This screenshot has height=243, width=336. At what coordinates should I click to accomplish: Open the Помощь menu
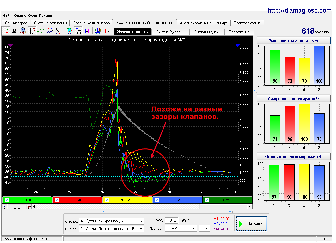[x=46, y=15]
